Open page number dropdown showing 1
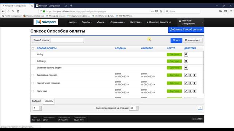This screenshot has width=234, height=131. pyautogui.click(x=37, y=108)
